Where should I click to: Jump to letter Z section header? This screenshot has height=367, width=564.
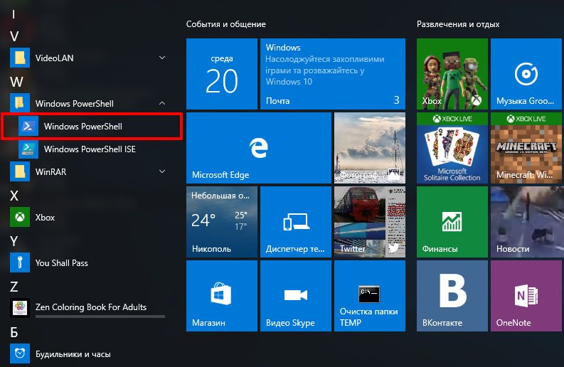click(14, 287)
